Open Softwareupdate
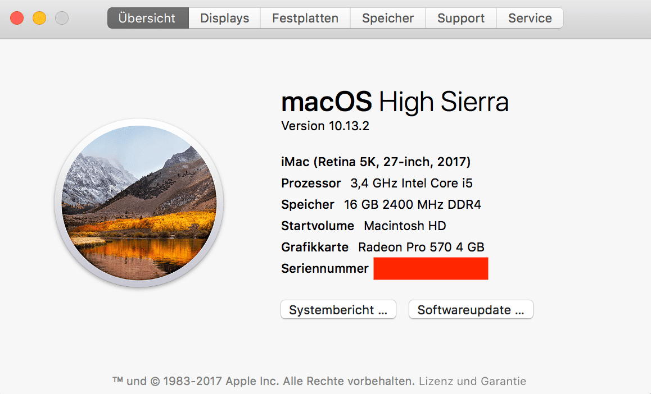Screen dimensions: 651x394 point(471,309)
